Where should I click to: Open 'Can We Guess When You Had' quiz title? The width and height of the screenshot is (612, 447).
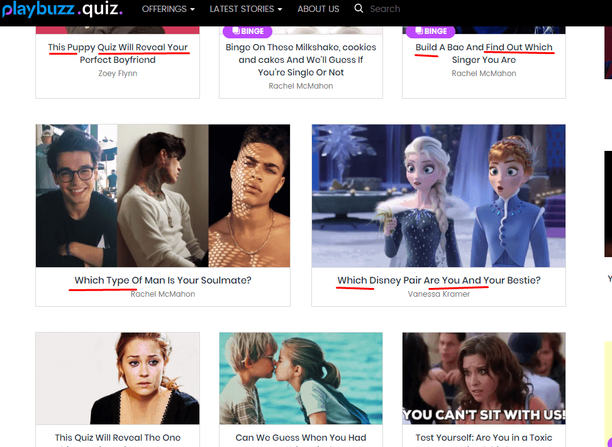coord(301,438)
